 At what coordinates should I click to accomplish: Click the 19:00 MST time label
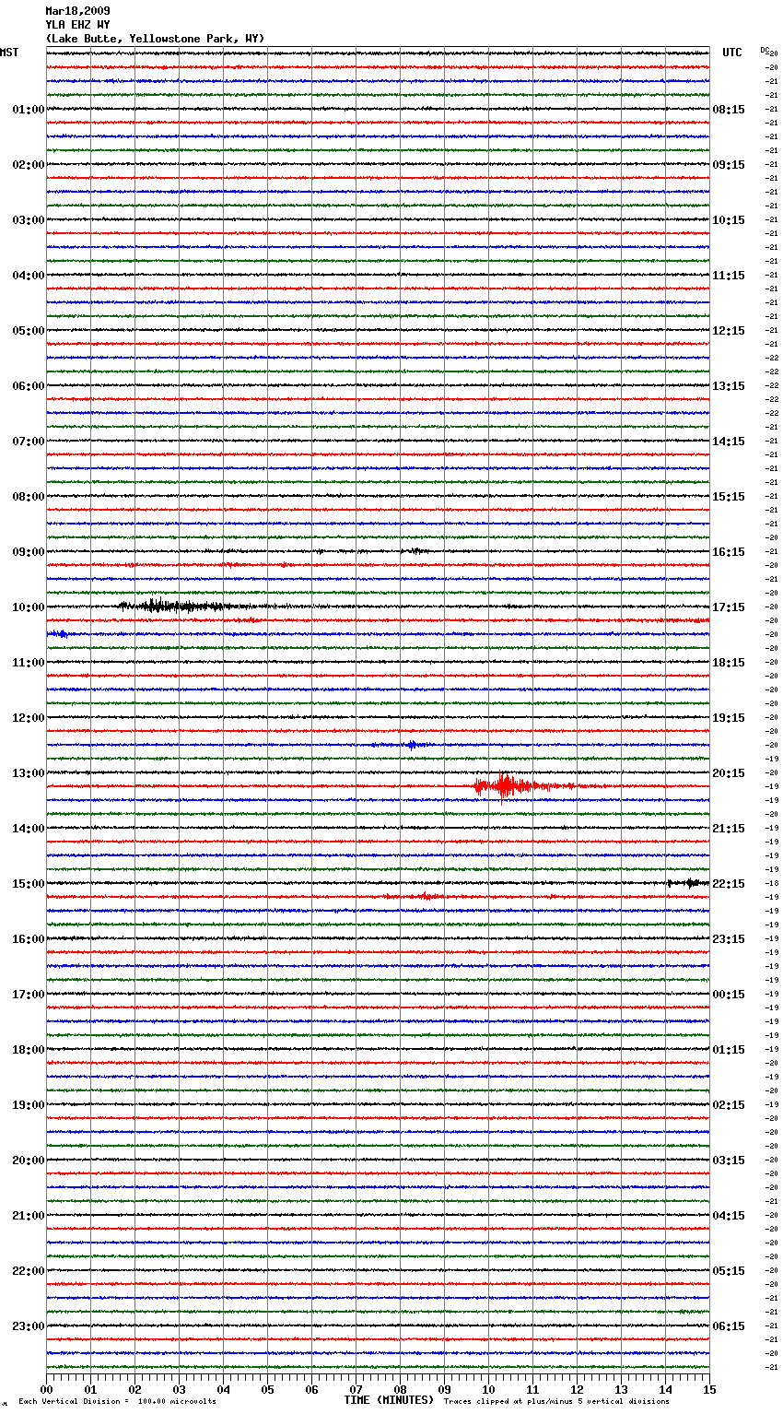[29, 1105]
